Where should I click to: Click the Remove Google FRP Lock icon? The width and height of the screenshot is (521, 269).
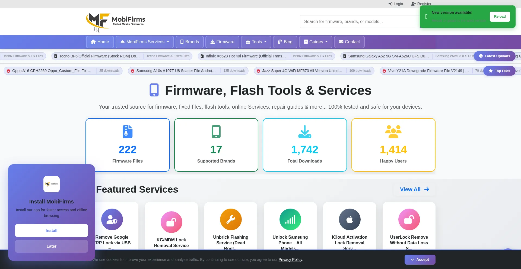click(112, 219)
